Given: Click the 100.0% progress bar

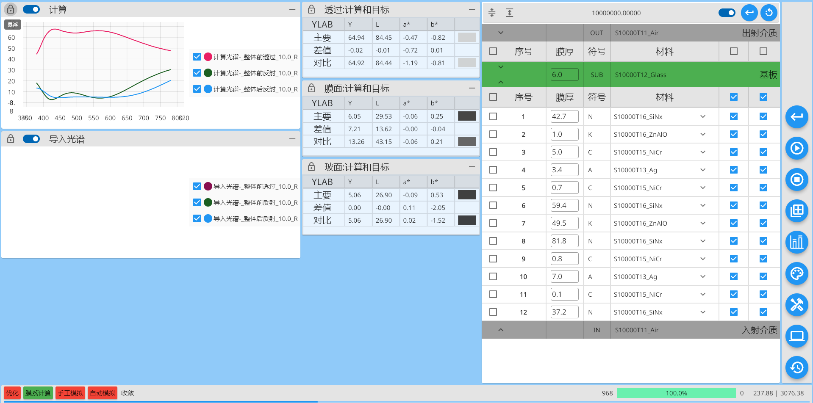Looking at the screenshot, I should [677, 393].
